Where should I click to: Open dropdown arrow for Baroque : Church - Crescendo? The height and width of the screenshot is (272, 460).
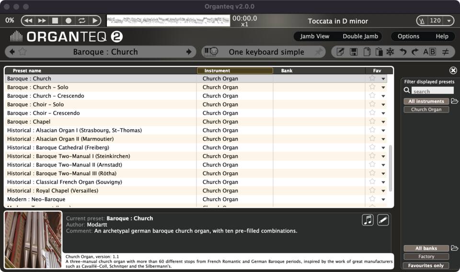[x=383, y=96]
